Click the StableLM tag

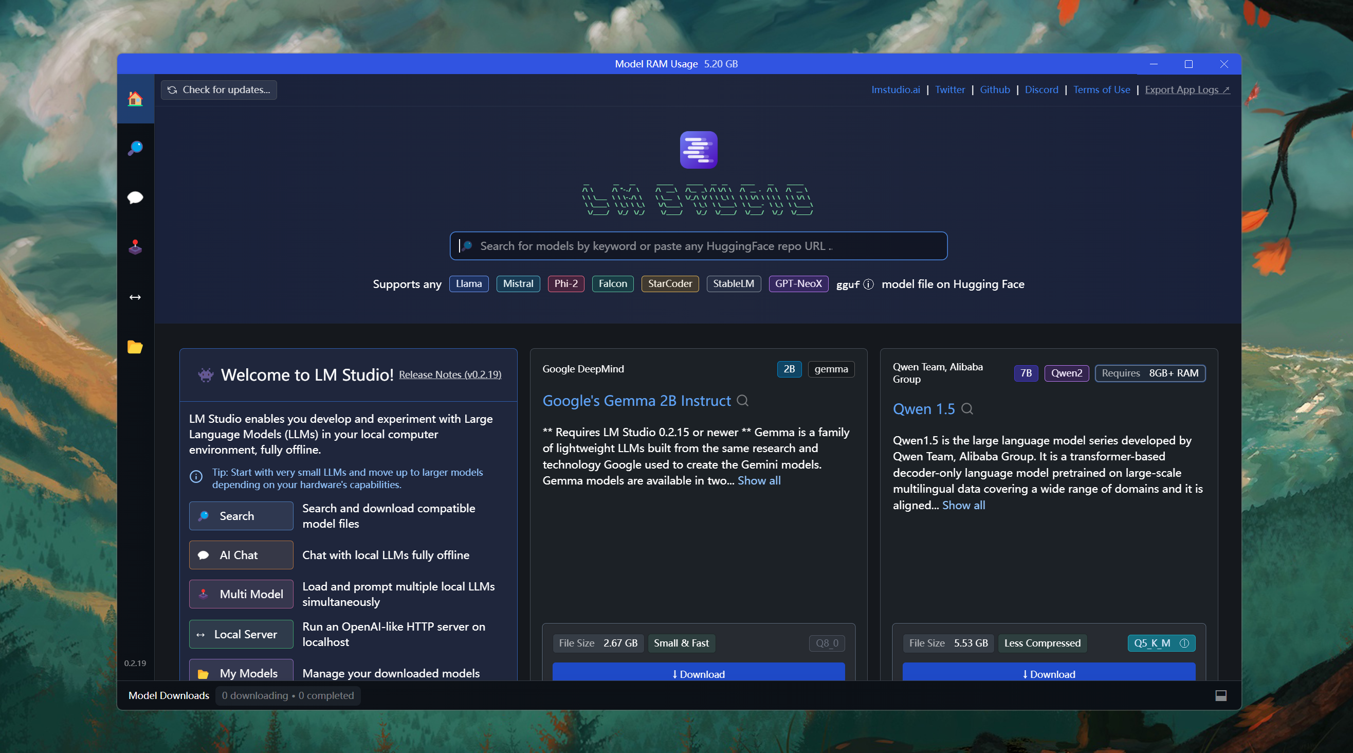tap(733, 284)
